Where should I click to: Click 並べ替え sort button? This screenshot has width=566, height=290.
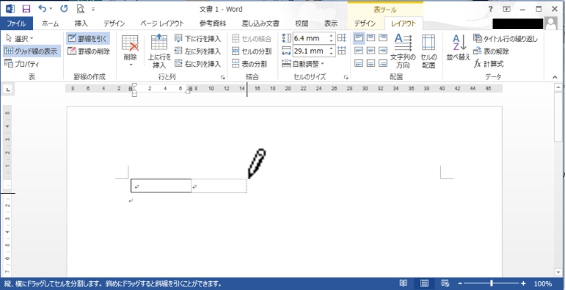pyautogui.click(x=458, y=48)
